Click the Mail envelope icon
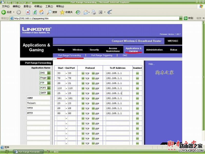205x154 pixels. [x=86, y=12]
